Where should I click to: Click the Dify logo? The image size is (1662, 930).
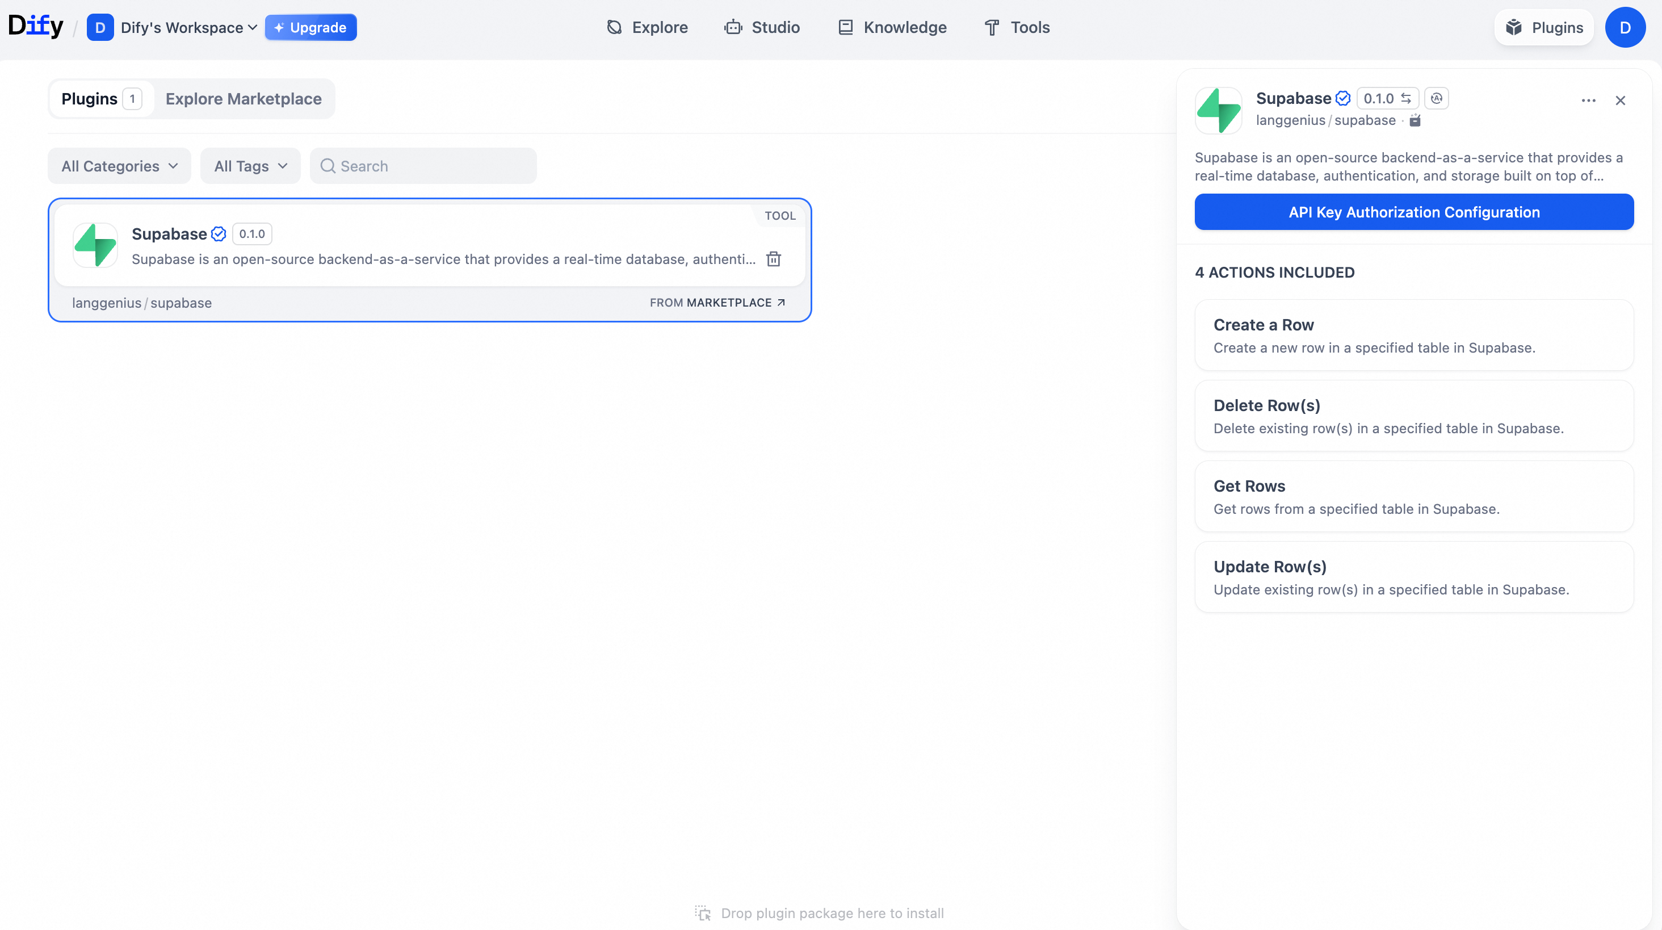point(36,27)
